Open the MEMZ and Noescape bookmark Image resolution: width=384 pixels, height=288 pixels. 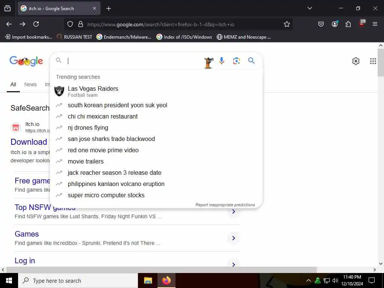click(x=244, y=37)
